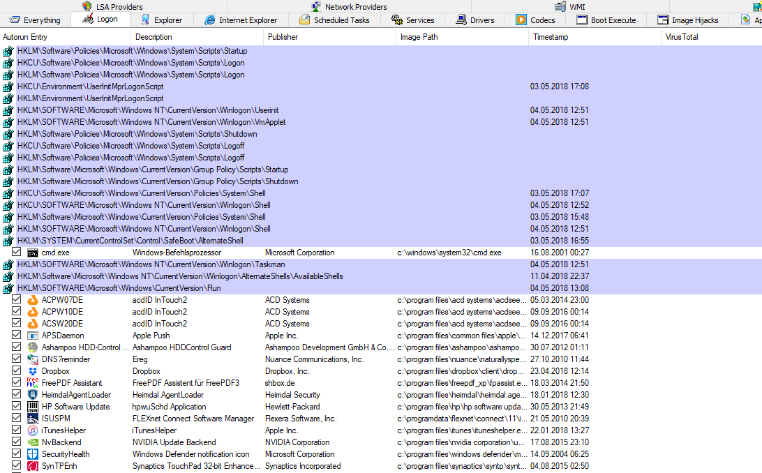Viewport: 762px width, 473px height.
Task: Click the '16.08.2001 00:27' timestamp cell
Action: click(560, 253)
